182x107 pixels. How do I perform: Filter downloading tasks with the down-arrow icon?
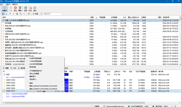pyautogui.click(x=7, y=14)
